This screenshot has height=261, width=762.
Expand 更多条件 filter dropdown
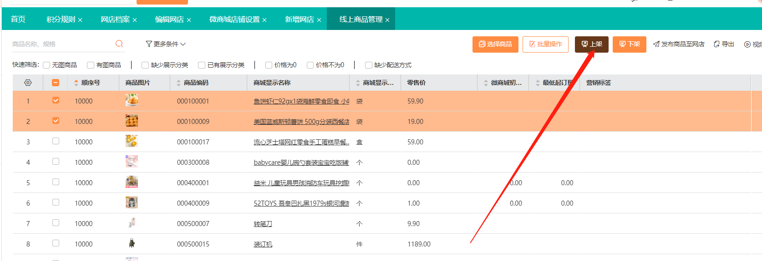pos(166,44)
